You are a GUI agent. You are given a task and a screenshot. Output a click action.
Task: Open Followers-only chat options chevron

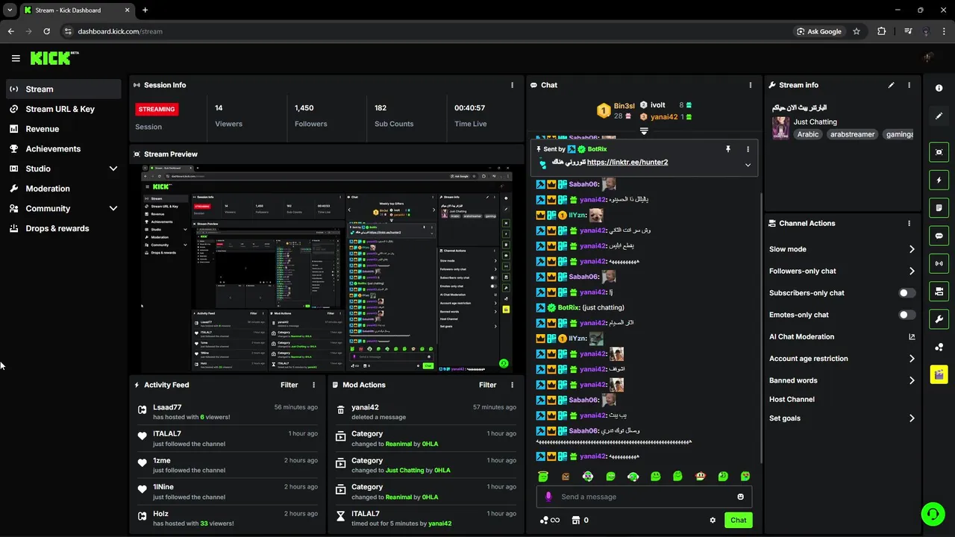pos(912,271)
